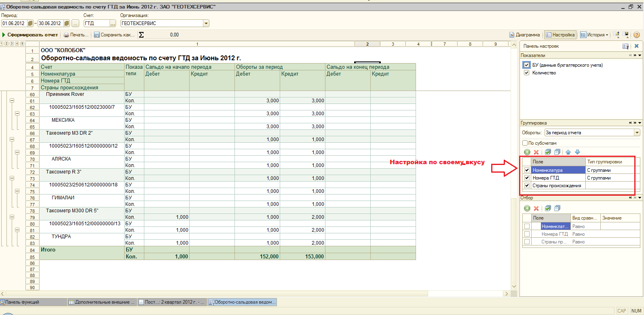Viewport: 644px width, 315px height.
Task: Click horizontal scrollbar right arrow
Action: coord(507,294)
